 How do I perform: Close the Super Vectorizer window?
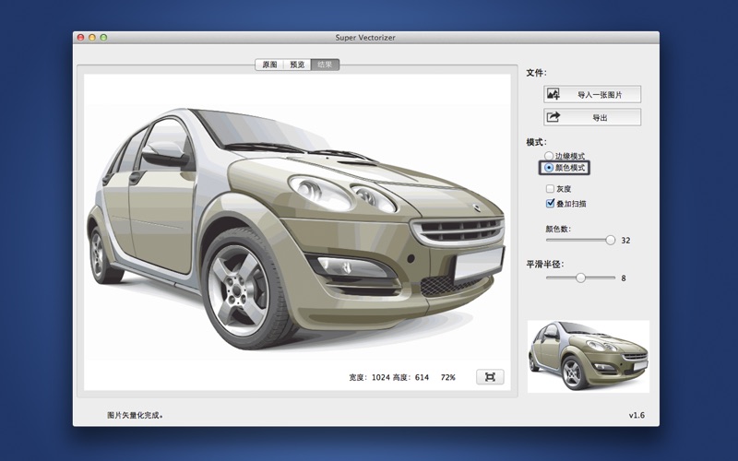pos(80,38)
